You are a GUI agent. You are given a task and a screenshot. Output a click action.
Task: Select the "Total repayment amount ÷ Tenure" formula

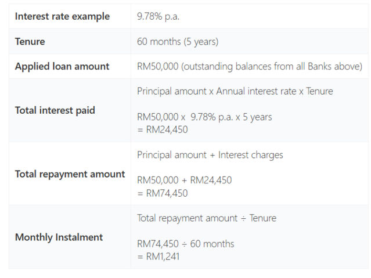tap(206, 218)
